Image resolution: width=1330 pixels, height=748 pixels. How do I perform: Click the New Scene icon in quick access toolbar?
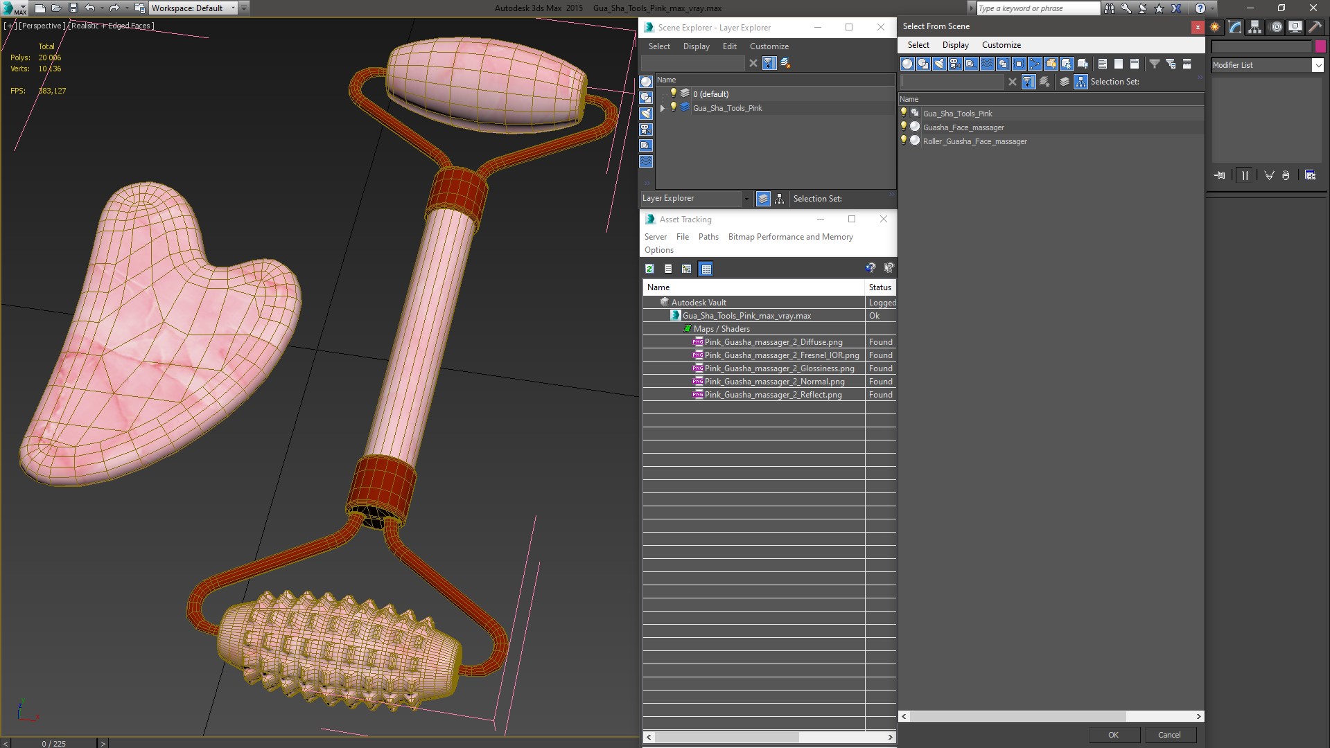pyautogui.click(x=40, y=8)
